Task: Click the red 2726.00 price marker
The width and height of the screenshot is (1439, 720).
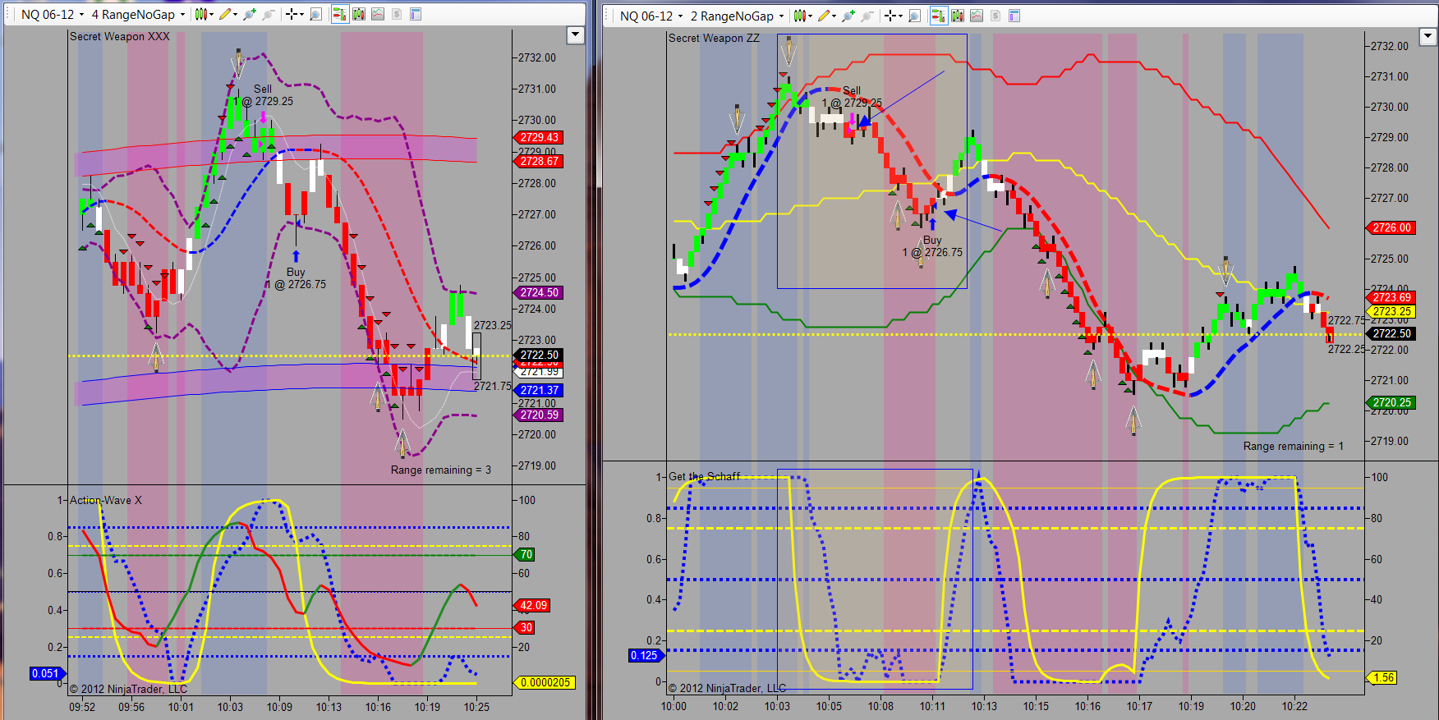Action: 1391,227
